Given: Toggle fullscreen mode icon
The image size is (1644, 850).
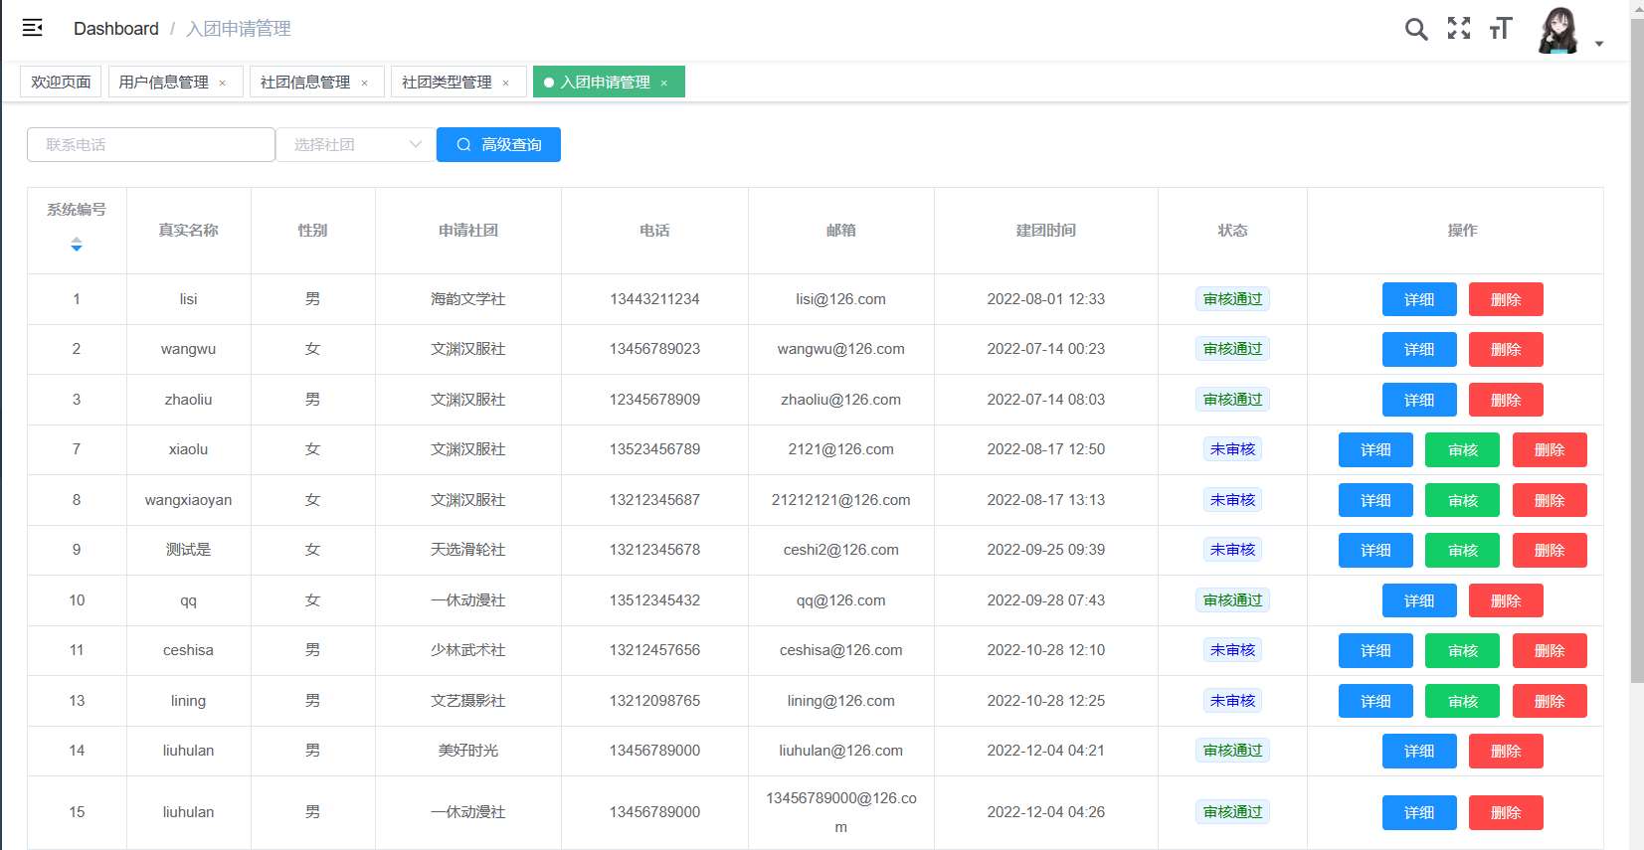Looking at the screenshot, I should coord(1458,29).
